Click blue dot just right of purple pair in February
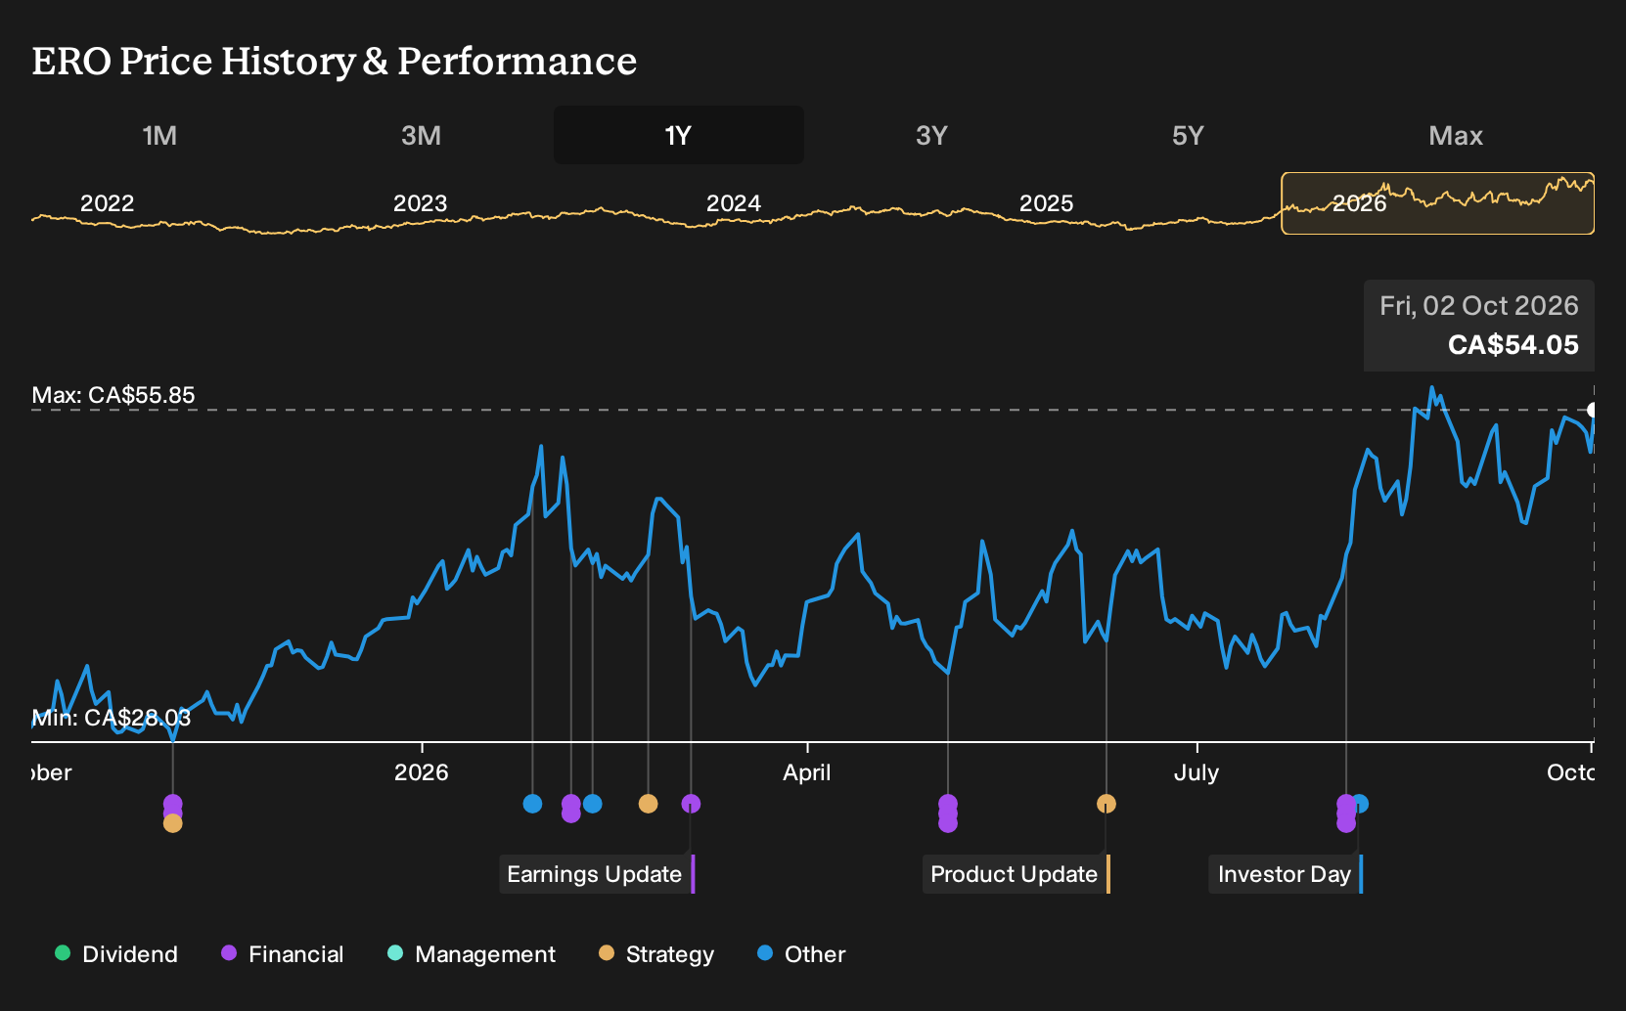Screen dimensions: 1626x1011 [592, 804]
